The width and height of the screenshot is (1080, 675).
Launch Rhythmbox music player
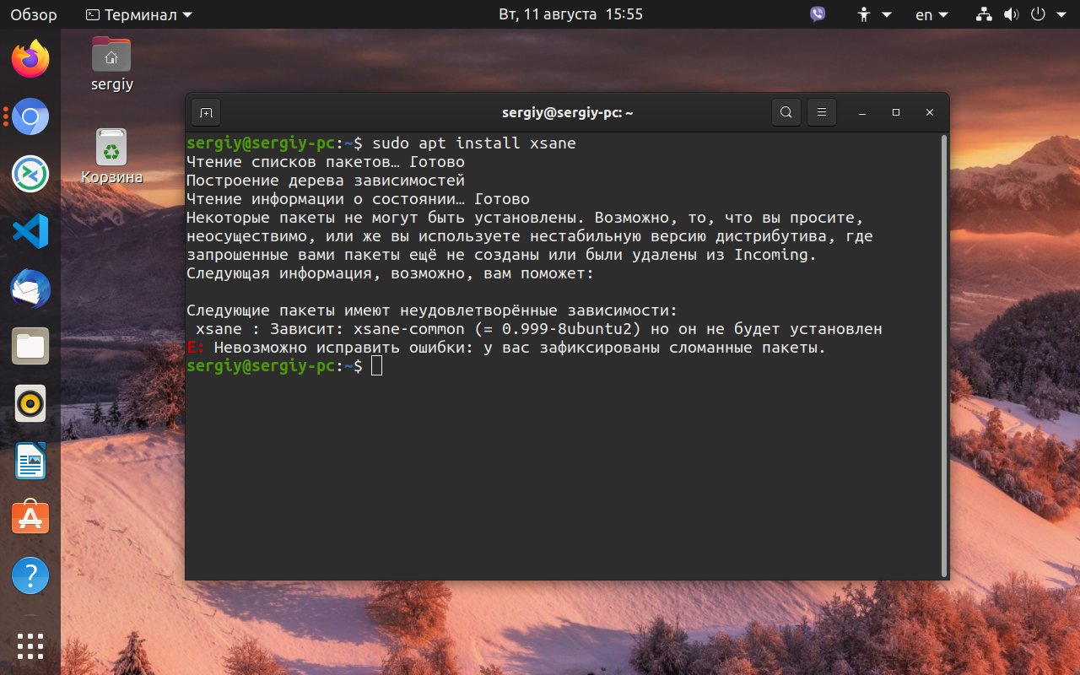point(30,403)
